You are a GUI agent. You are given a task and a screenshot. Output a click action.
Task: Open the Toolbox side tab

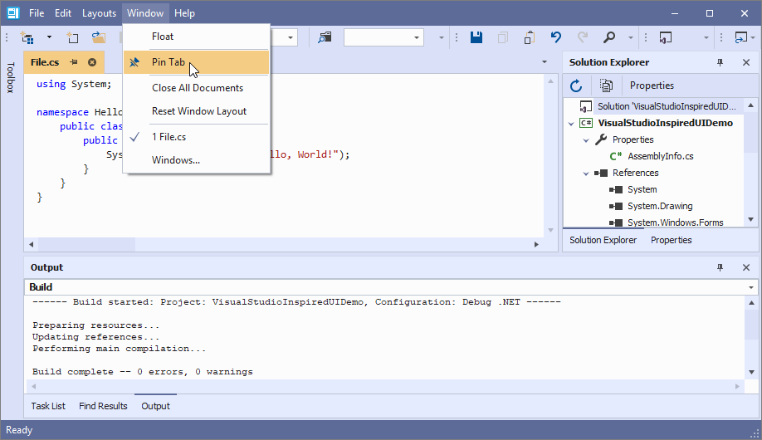11,77
